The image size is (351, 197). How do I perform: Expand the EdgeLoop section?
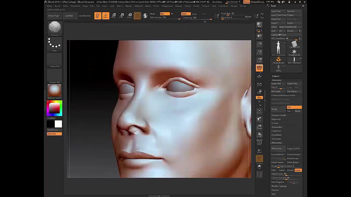[x=276, y=119]
